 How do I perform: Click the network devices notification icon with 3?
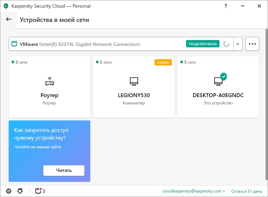point(40,191)
